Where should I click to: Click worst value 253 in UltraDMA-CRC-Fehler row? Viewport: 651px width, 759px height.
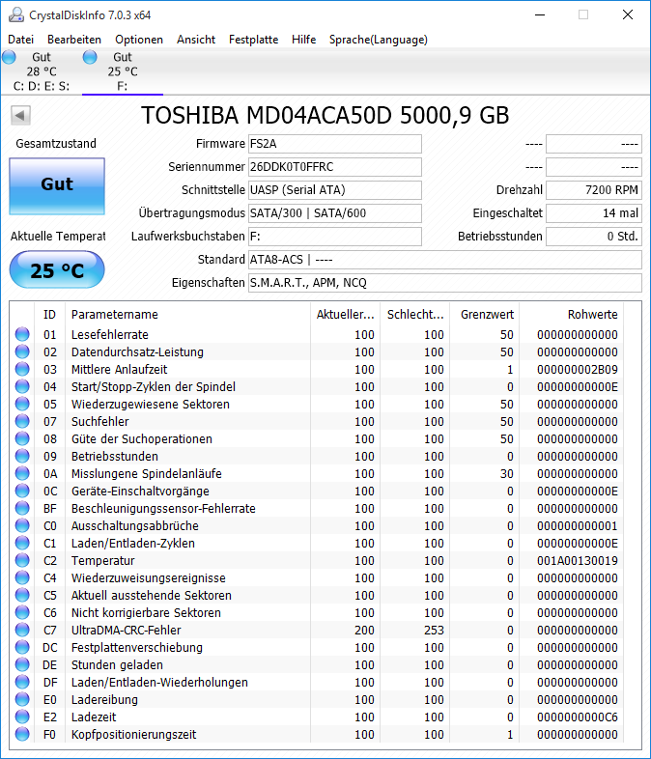pos(435,631)
